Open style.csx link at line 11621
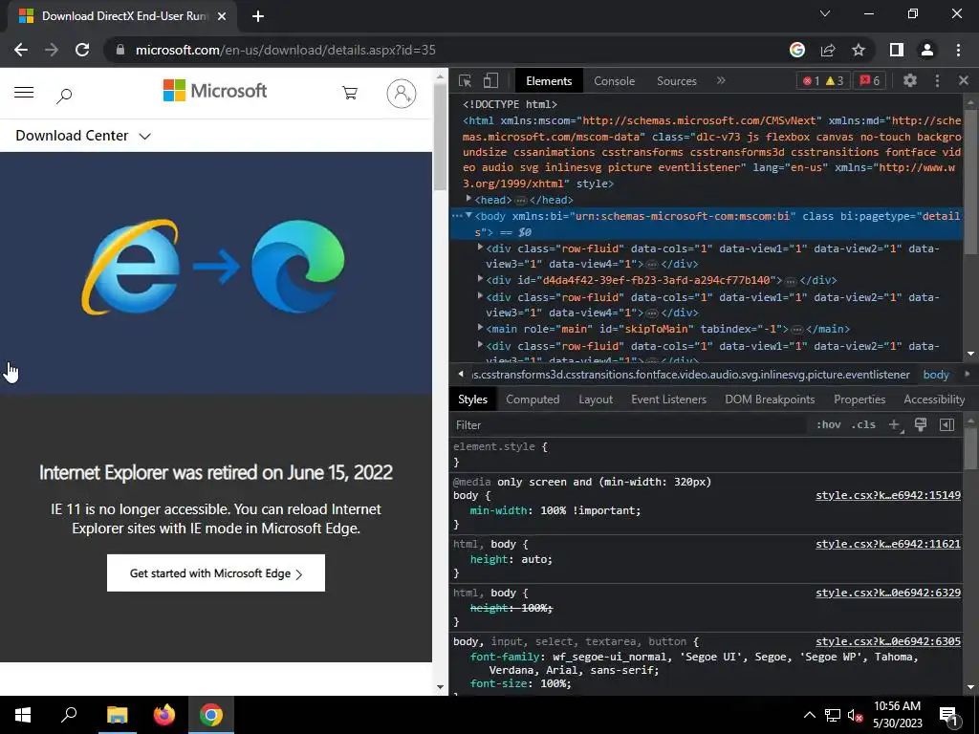 click(x=888, y=544)
